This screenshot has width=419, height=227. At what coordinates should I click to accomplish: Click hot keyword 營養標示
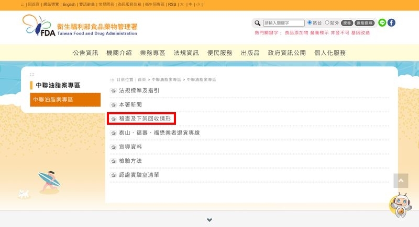point(319,33)
